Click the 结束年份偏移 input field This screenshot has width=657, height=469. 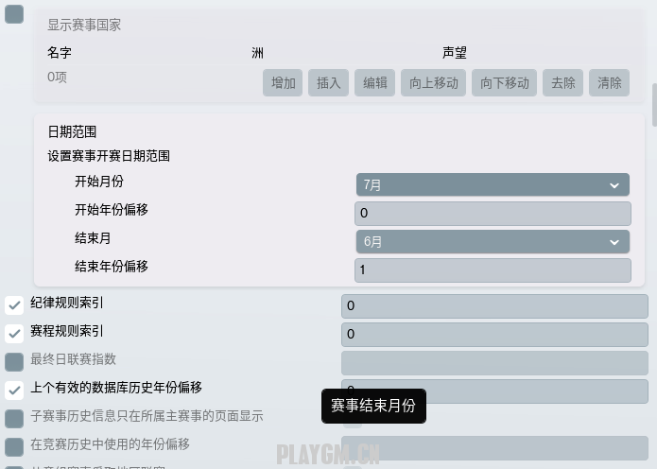(x=493, y=270)
